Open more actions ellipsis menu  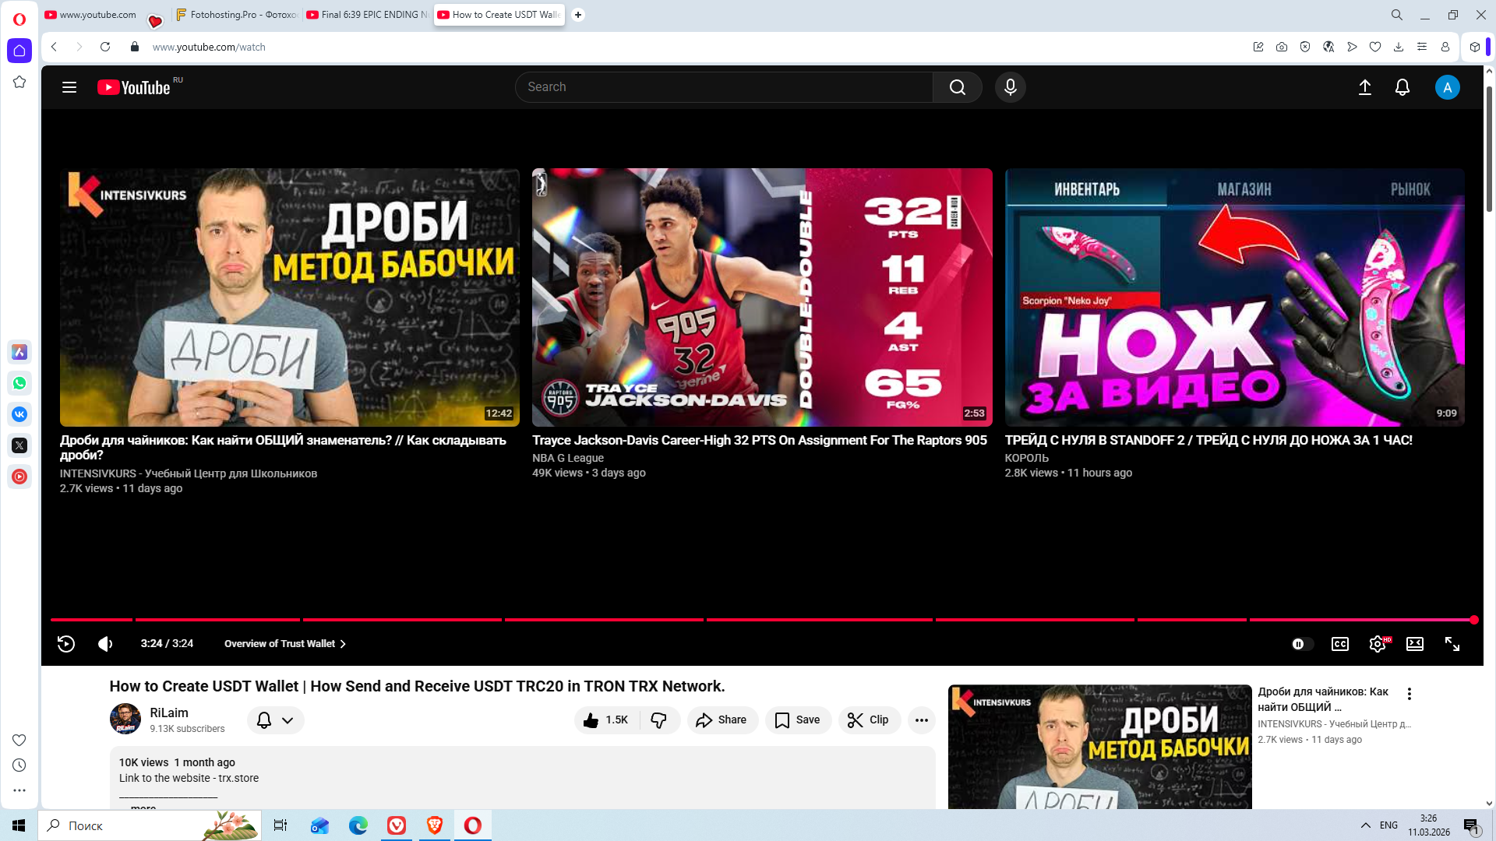[921, 720]
